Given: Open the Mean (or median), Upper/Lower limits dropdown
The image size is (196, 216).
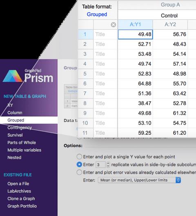Looking at the screenshot, I should (139, 180).
